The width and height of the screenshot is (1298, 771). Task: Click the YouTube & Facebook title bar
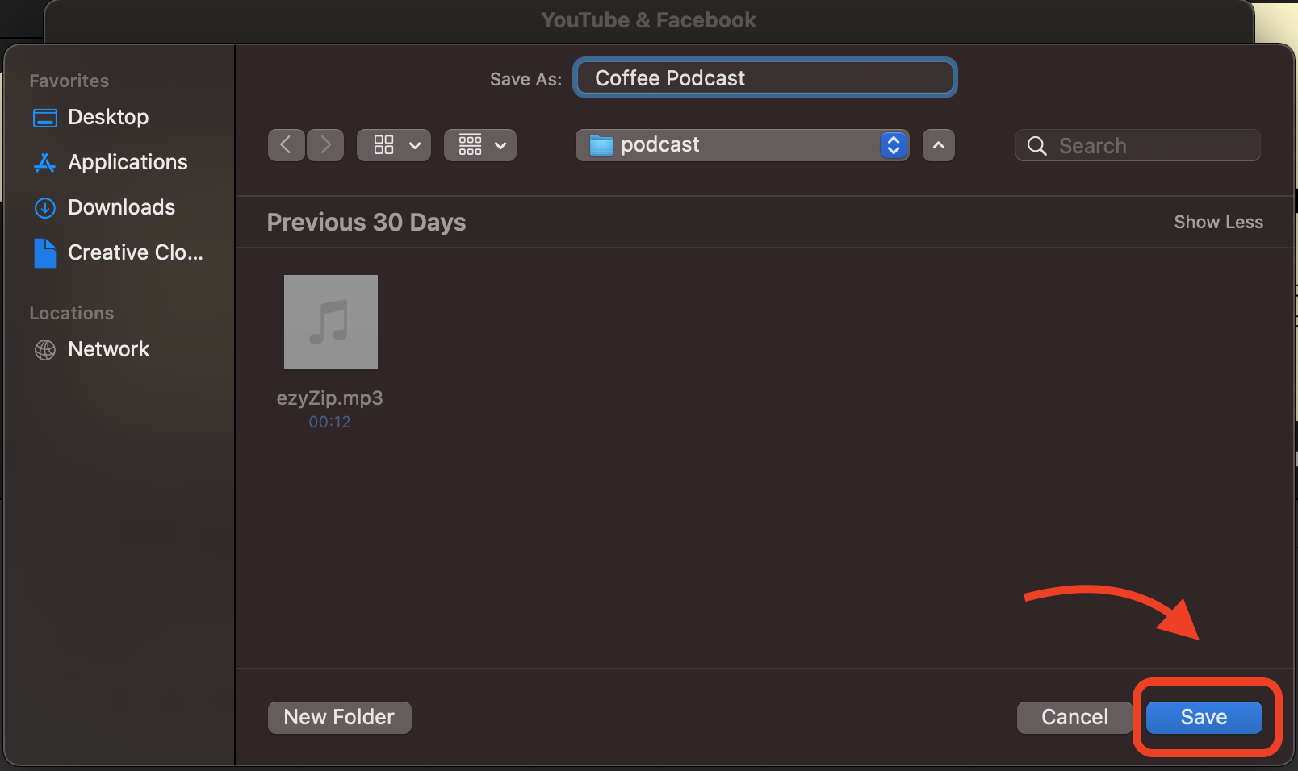(649, 19)
